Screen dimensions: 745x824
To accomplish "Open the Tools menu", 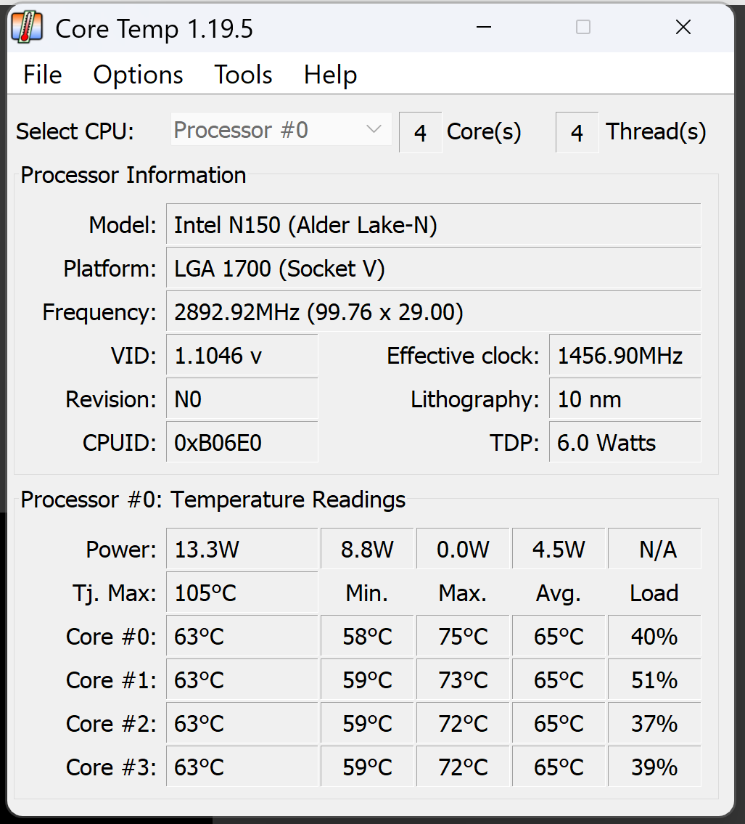I will (243, 75).
